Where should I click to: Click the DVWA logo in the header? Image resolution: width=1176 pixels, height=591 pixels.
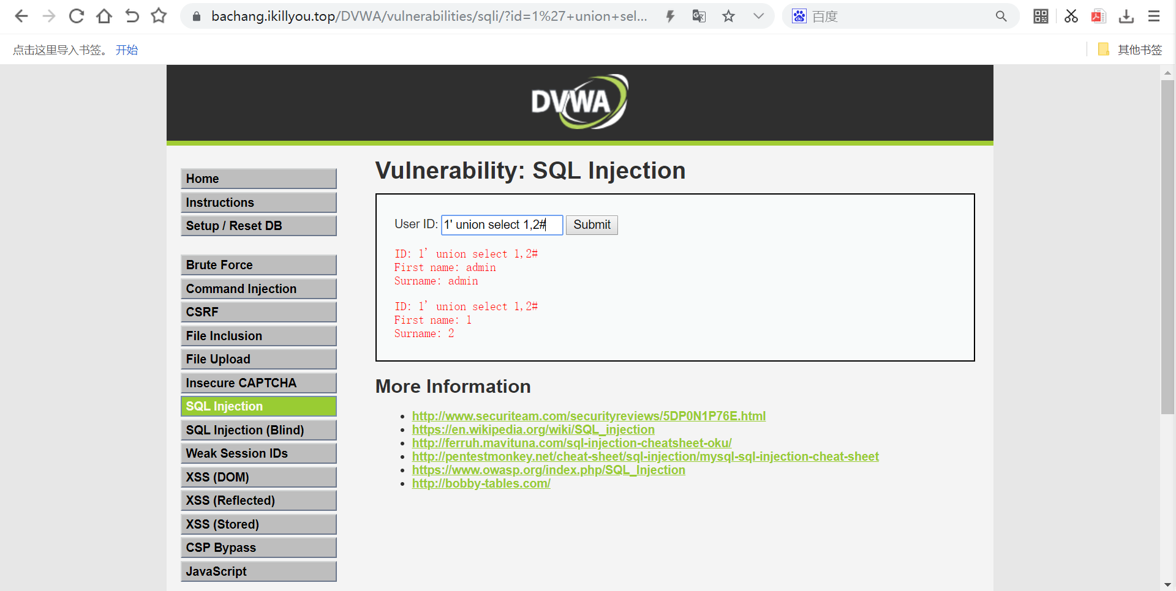click(x=579, y=102)
